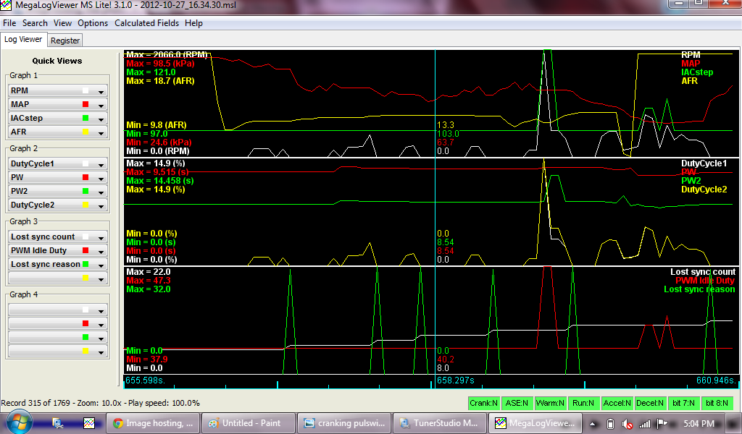Click the Crank:N status indicator
The image size is (742, 434).
click(483, 403)
